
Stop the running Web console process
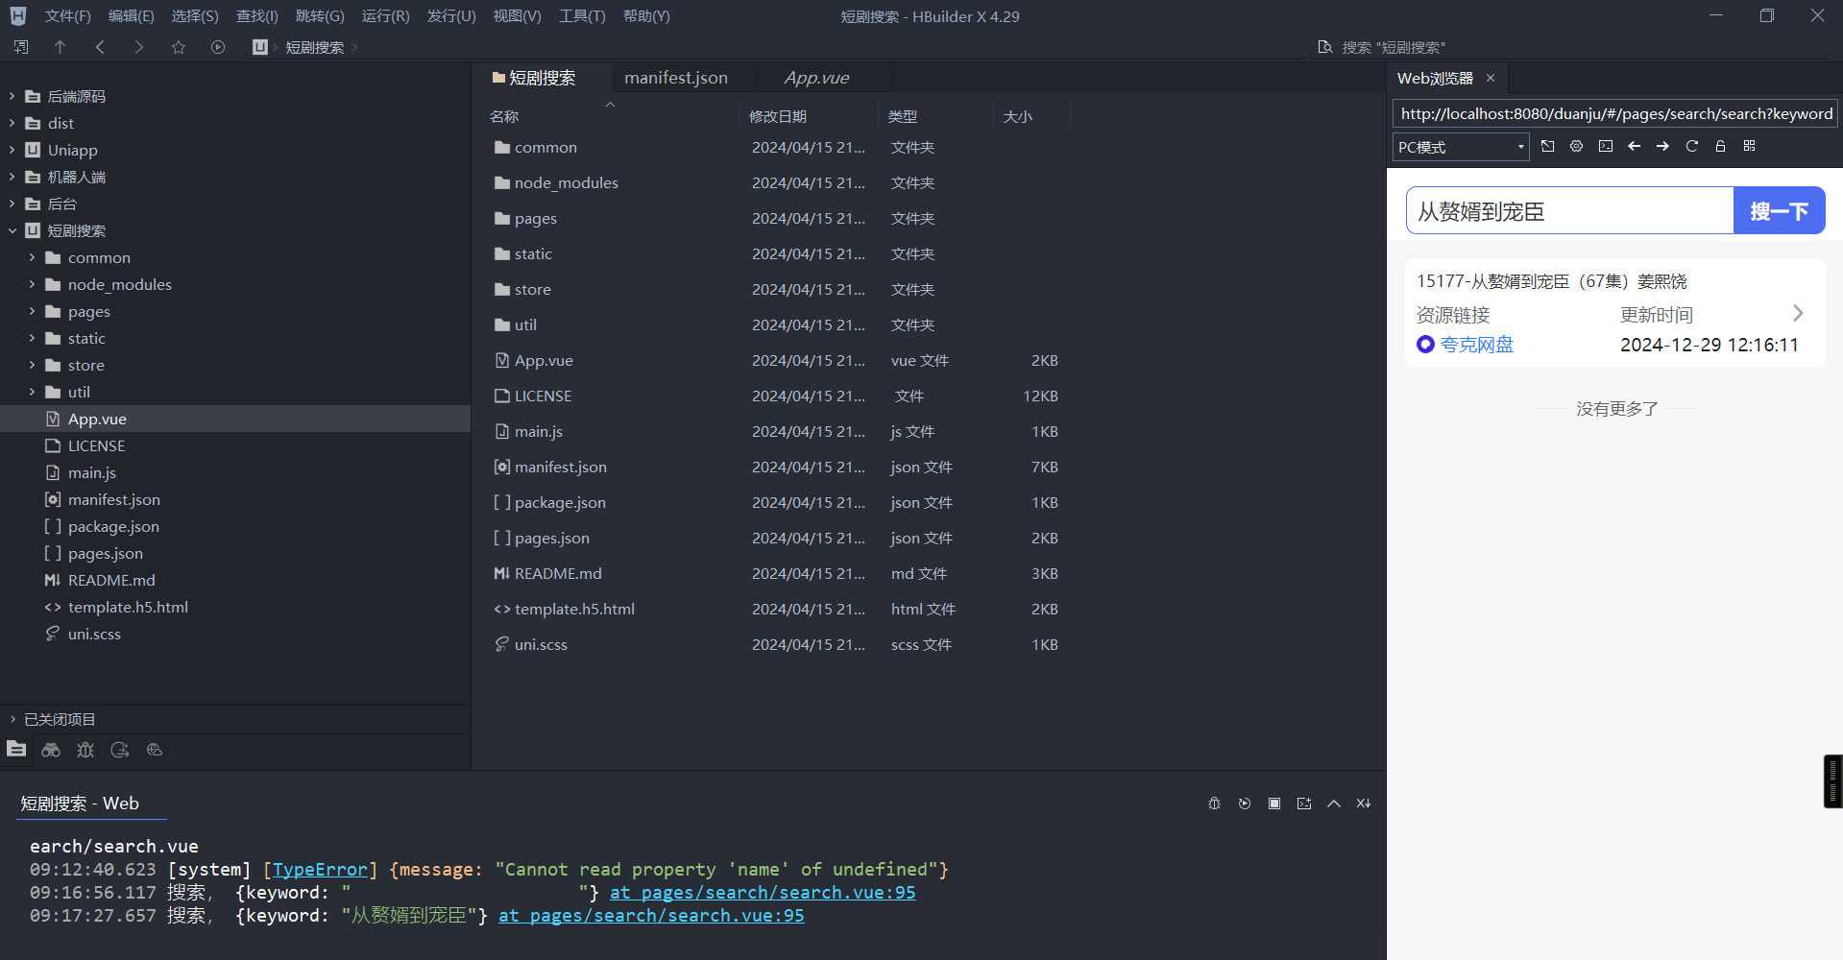click(1273, 804)
